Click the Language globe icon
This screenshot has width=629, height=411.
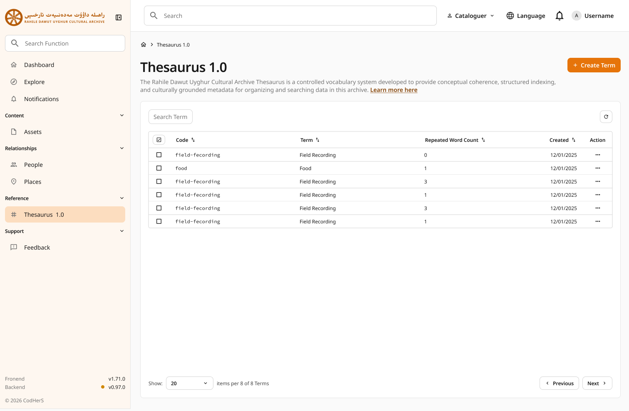pos(510,15)
